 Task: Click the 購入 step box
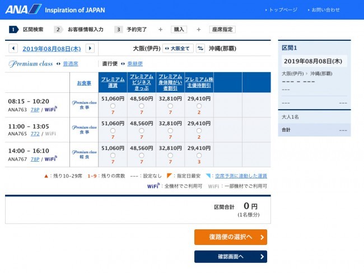click(x=179, y=30)
